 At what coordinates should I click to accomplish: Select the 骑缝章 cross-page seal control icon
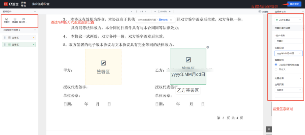click(15, 19)
